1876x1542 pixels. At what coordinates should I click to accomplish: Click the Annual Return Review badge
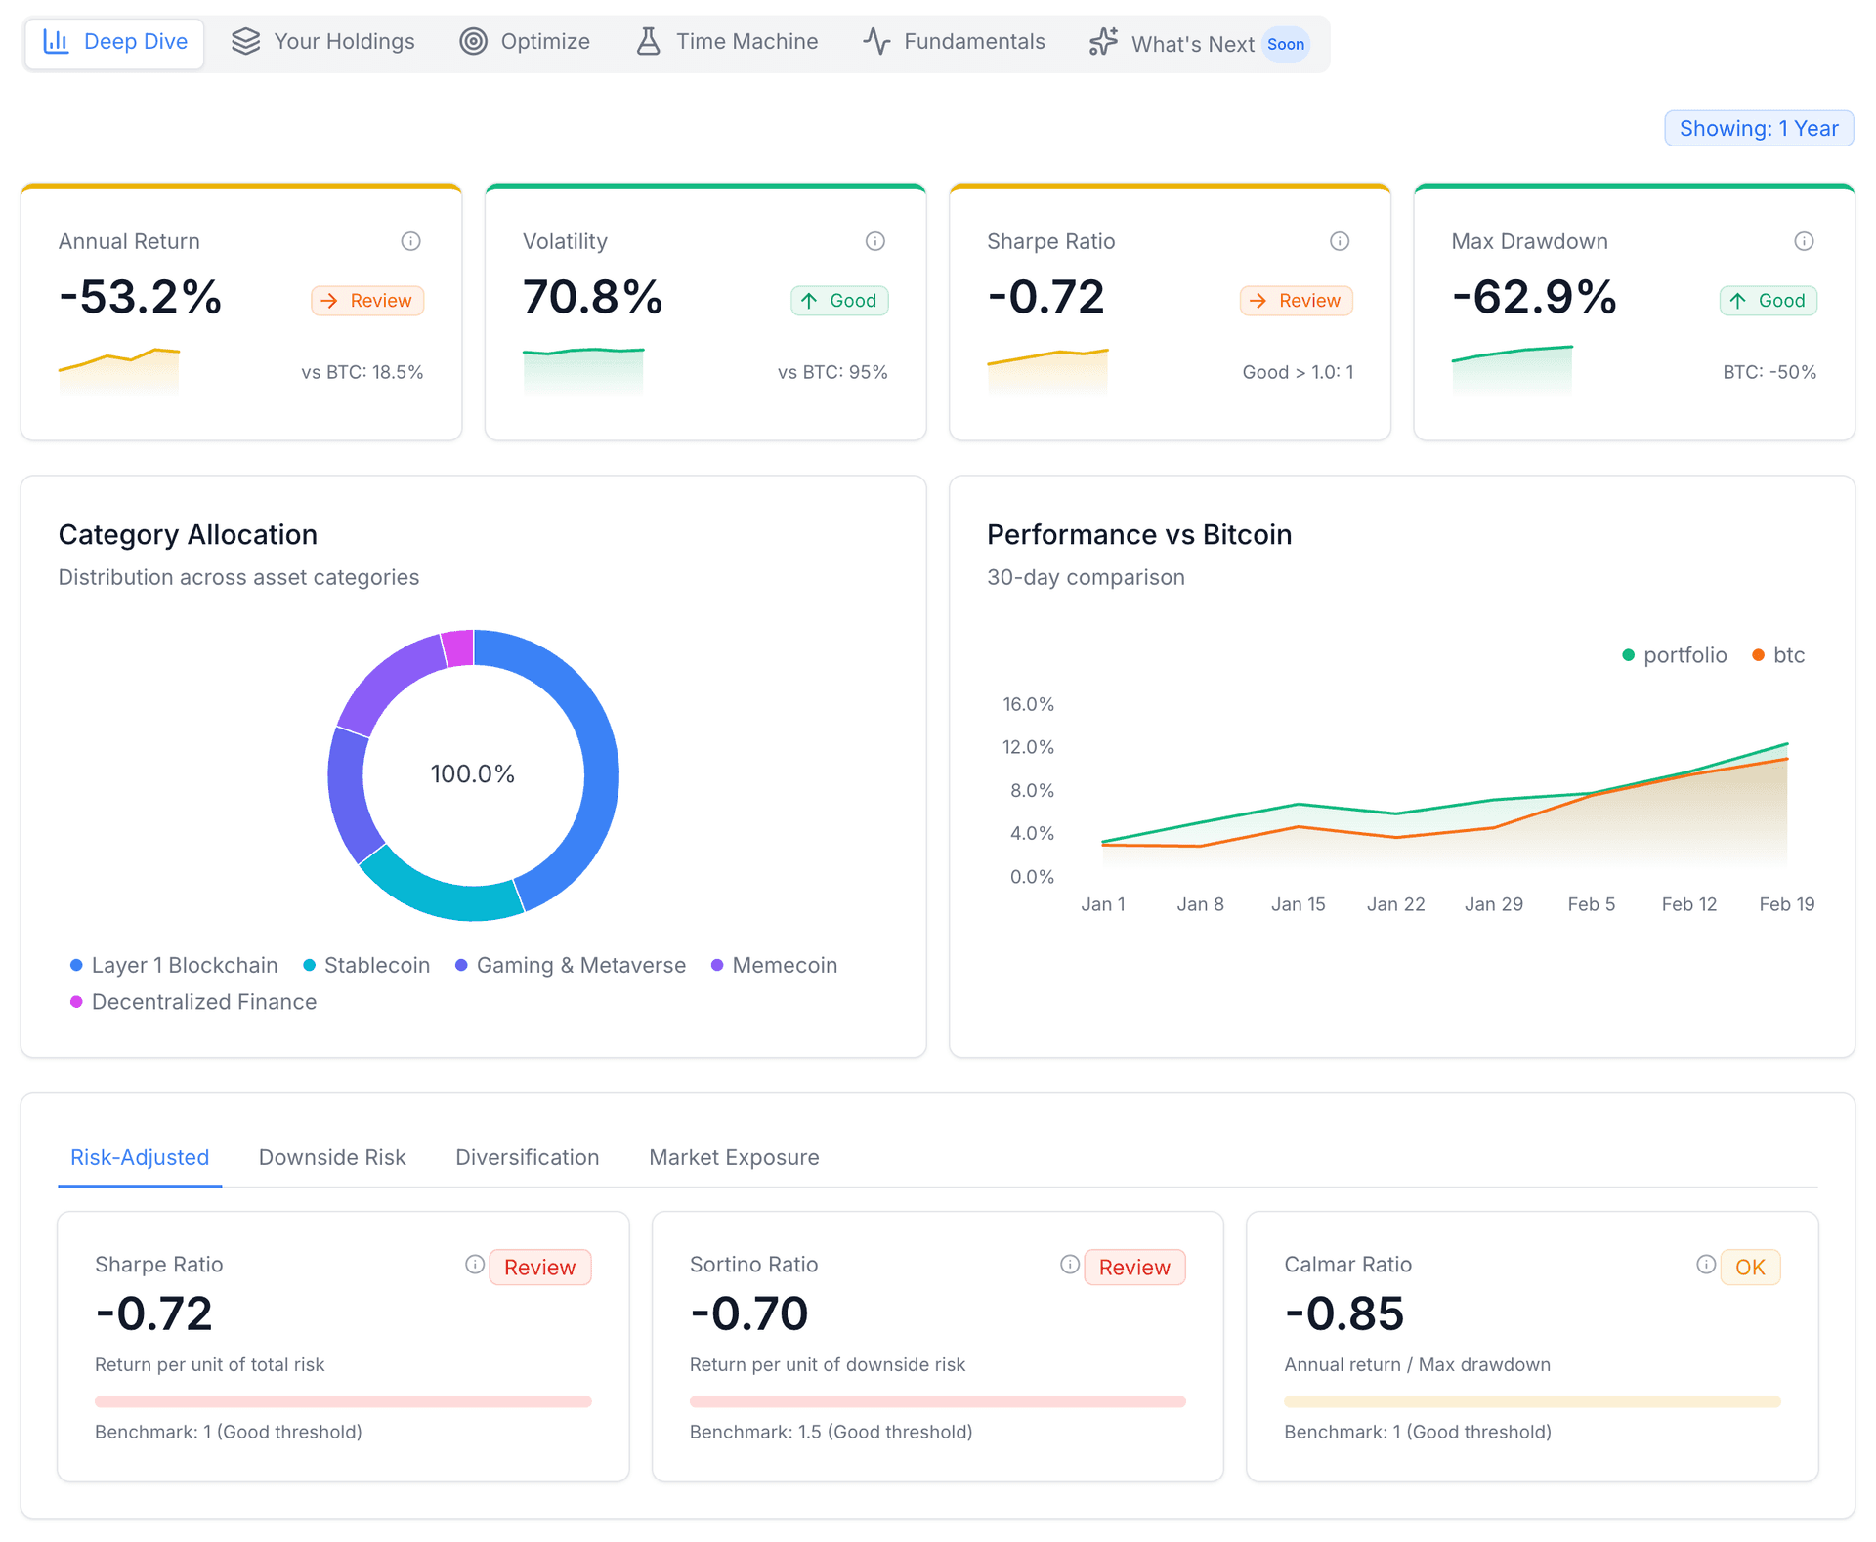(x=367, y=301)
